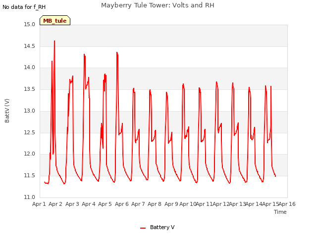This screenshot has width=317, height=237.
Task: Click the red Battery V legend swatch
Action: click(143, 228)
